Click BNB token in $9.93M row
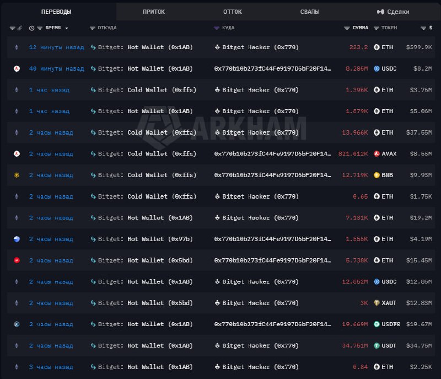Viewport: 441px width, 379px height. click(x=383, y=175)
